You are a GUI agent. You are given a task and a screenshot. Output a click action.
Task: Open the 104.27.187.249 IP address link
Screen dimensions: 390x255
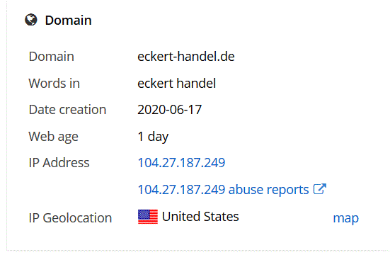click(x=181, y=163)
